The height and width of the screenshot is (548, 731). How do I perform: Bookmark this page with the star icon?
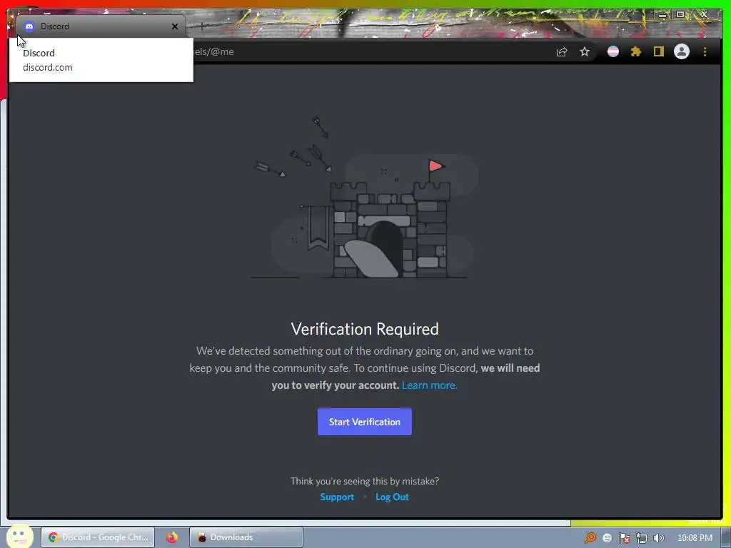(585, 51)
